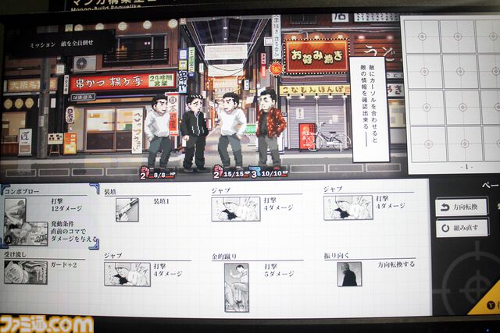Click the return arrow icon on 方向転換
Viewport: 500px width, 333px height.
click(445, 207)
